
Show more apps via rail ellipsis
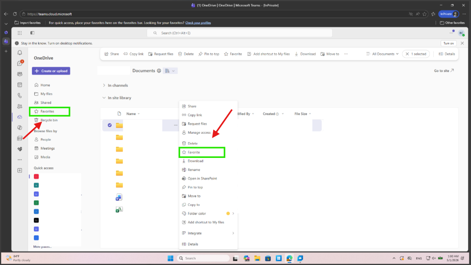pos(20,159)
